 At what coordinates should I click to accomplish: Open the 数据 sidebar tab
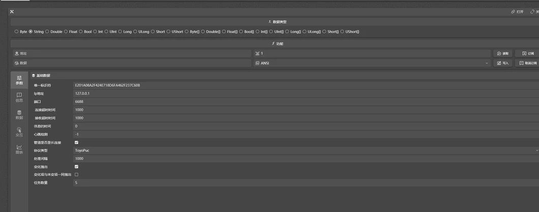[x=19, y=115]
